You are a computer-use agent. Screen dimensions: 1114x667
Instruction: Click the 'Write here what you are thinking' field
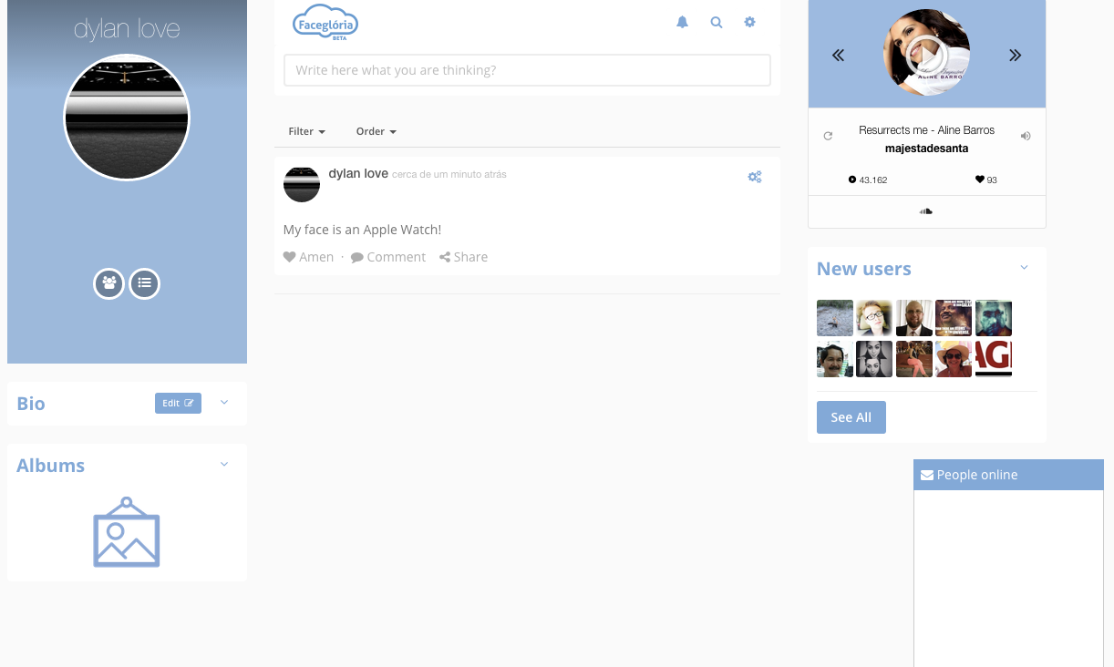pyautogui.click(x=527, y=70)
